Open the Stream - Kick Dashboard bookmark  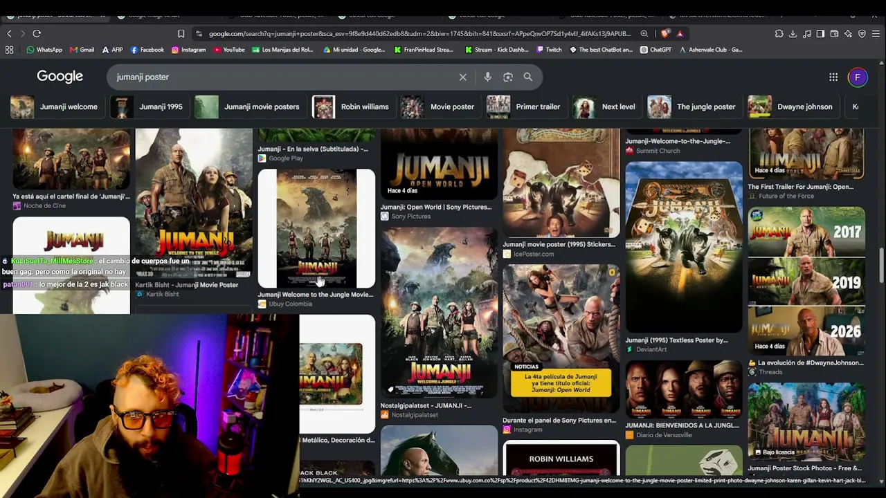(x=496, y=50)
